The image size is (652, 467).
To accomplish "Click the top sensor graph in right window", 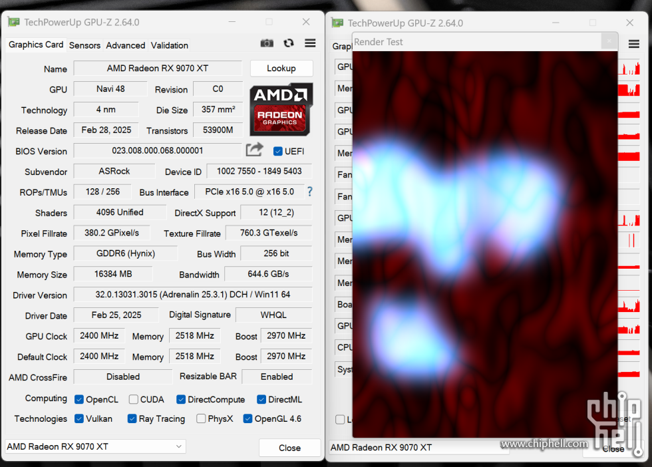I will pyautogui.click(x=629, y=67).
